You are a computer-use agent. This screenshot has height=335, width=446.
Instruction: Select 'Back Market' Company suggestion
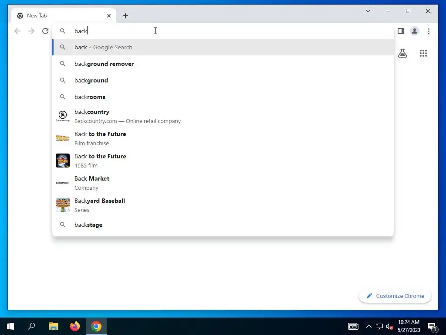pyautogui.click(x=223, y=183)
